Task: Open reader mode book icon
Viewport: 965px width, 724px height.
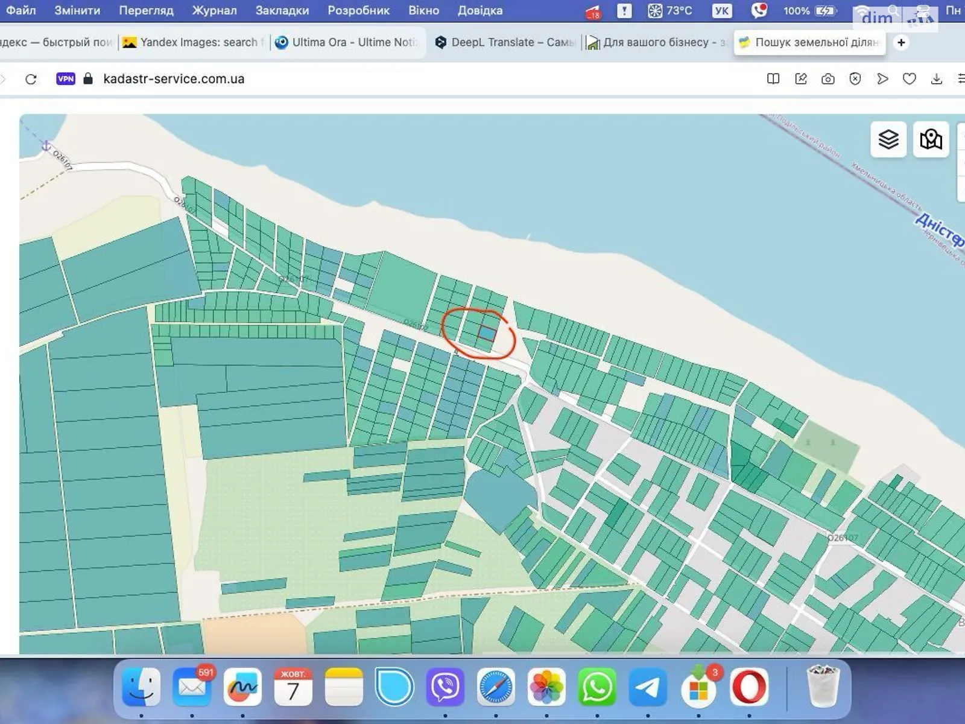Action: 773,79
